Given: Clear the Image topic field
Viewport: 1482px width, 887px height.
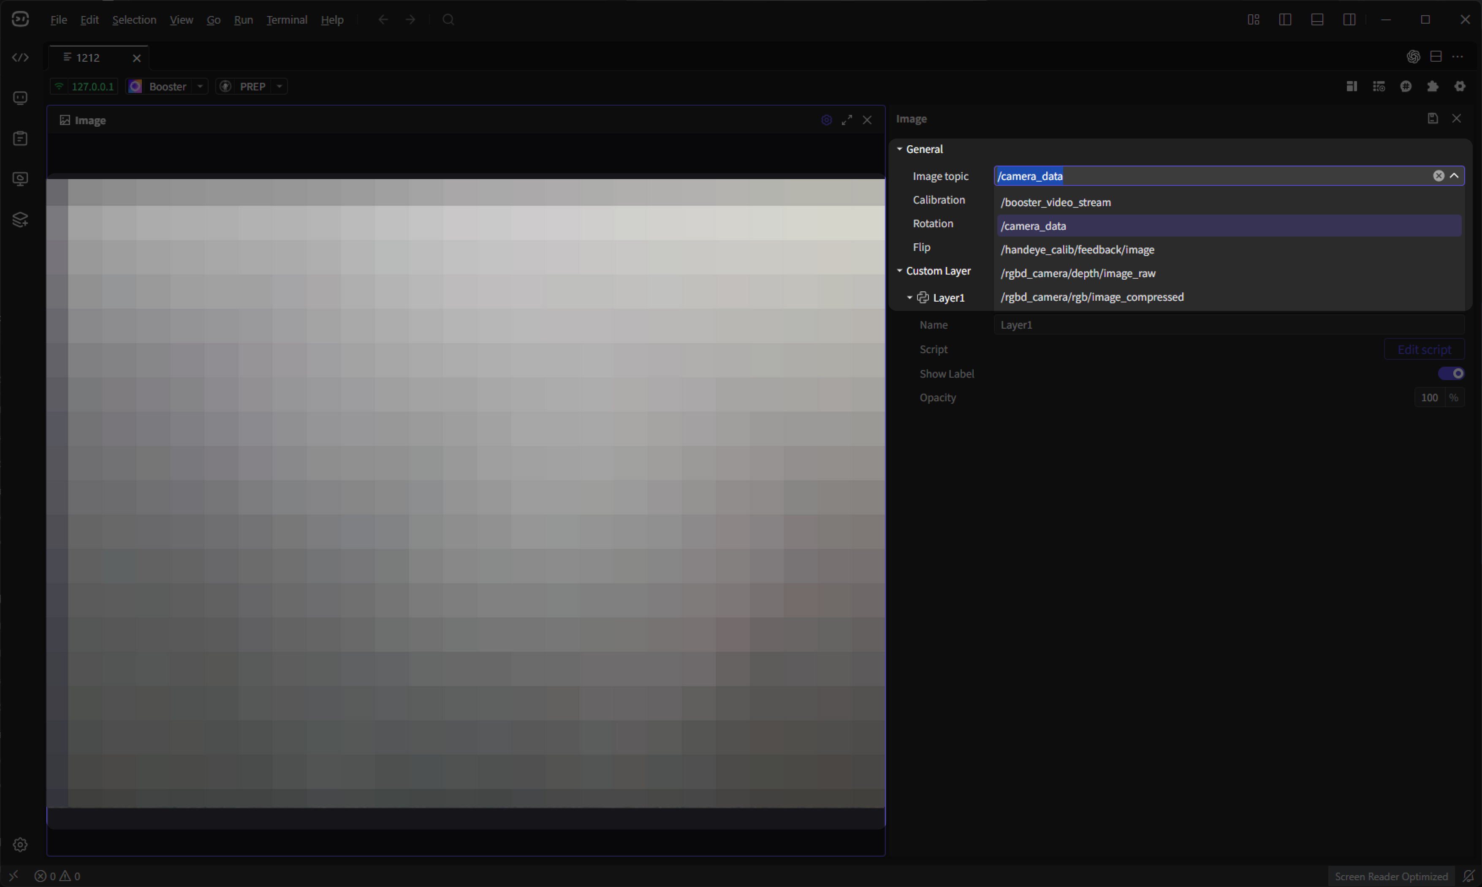Looking at the screenshot, I should (1439, 176).
